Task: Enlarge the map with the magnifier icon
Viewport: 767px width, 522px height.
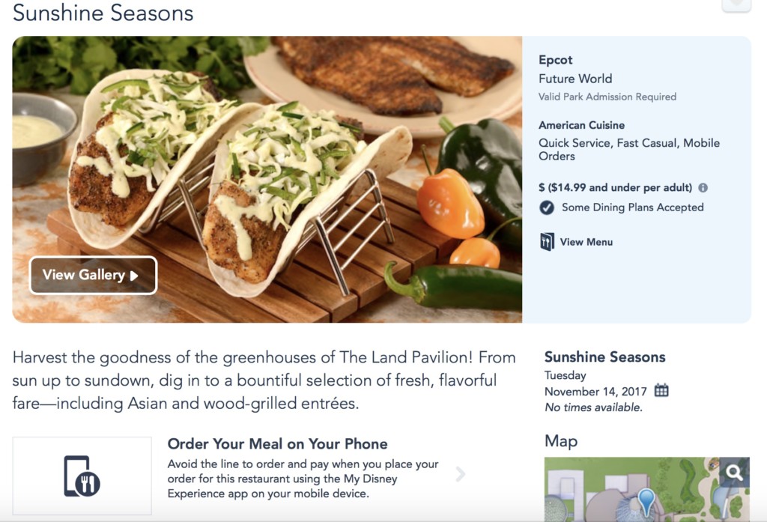Action: 734,473
